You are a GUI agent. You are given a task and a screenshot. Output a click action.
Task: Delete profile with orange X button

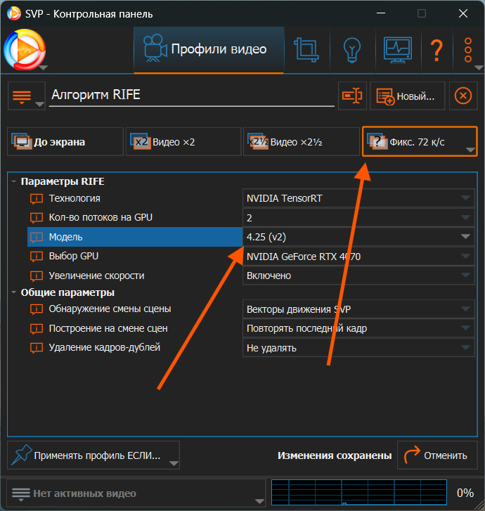[463, 96]
